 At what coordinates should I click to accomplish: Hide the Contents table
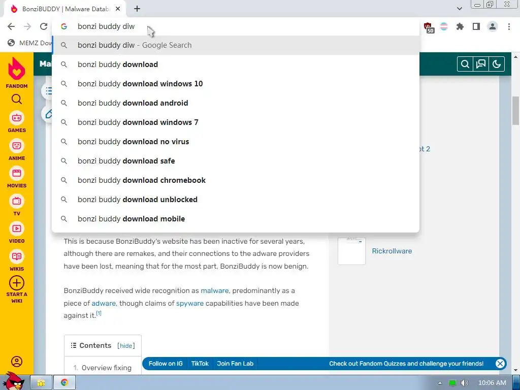126,346
